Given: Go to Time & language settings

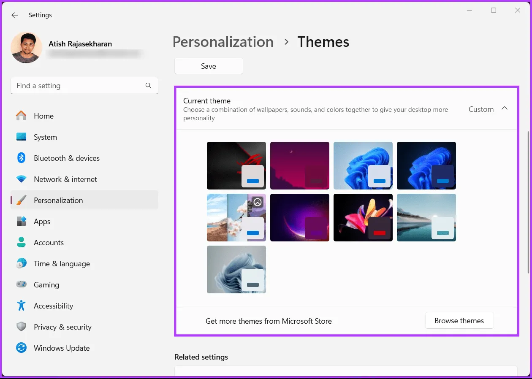Looking at the screenshot, I should coord(62,263).
